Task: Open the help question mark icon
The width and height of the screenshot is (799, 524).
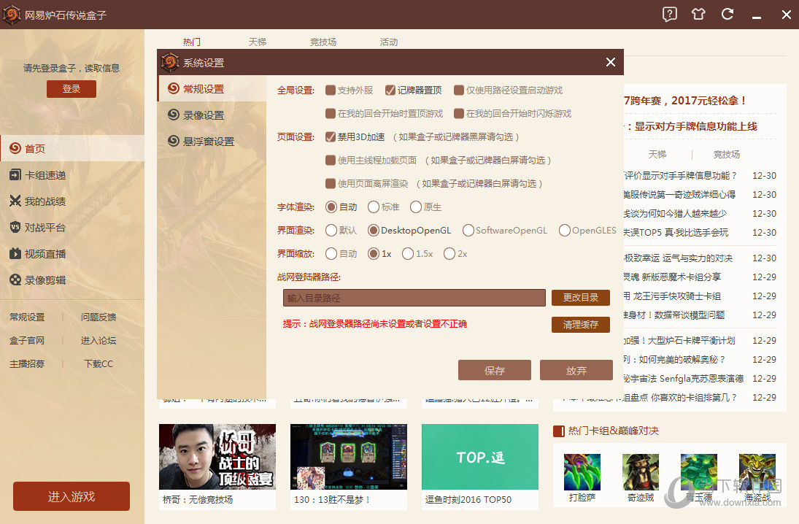Action: [669, 14]
